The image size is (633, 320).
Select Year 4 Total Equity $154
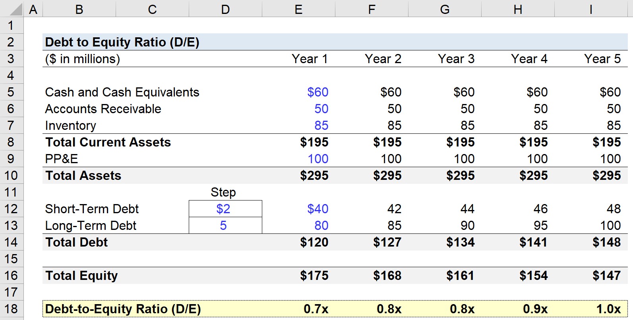click(534, 276)
